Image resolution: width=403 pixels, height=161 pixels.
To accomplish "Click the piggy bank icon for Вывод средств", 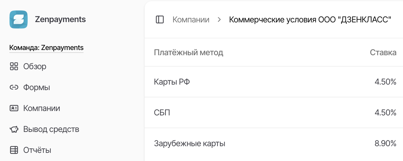I will [x=14, y=129].
